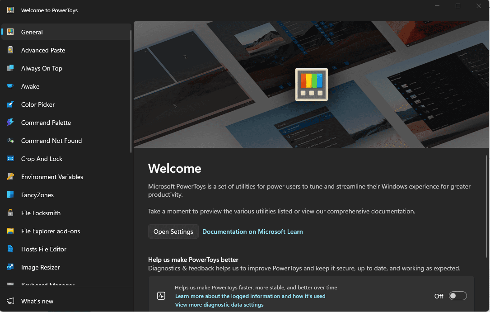Open File Explorer add-ons page
Screen dimensions: 490x312
pos(66,231)
